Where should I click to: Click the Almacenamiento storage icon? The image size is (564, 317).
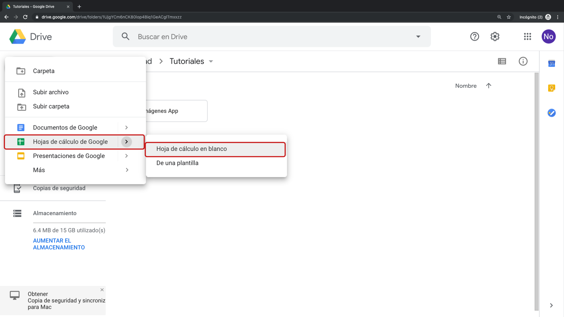(17, 213)
